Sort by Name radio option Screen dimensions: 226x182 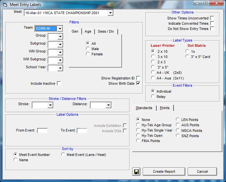16,160
